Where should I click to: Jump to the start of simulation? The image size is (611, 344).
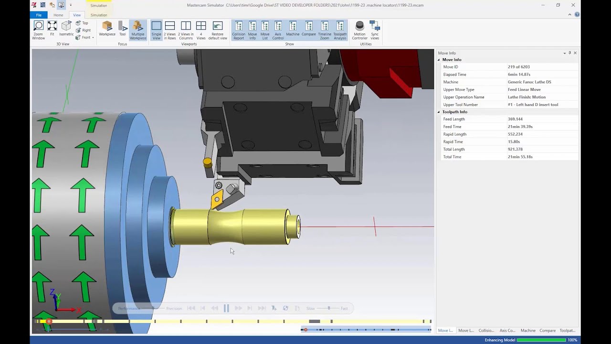click(x=191, y=308)
